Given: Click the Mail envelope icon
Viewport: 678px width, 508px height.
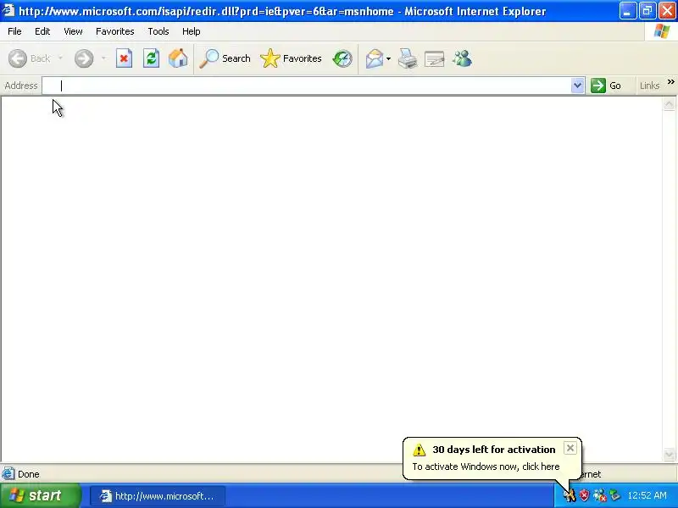Looking at the screenshot, I should tap(375, 58).
